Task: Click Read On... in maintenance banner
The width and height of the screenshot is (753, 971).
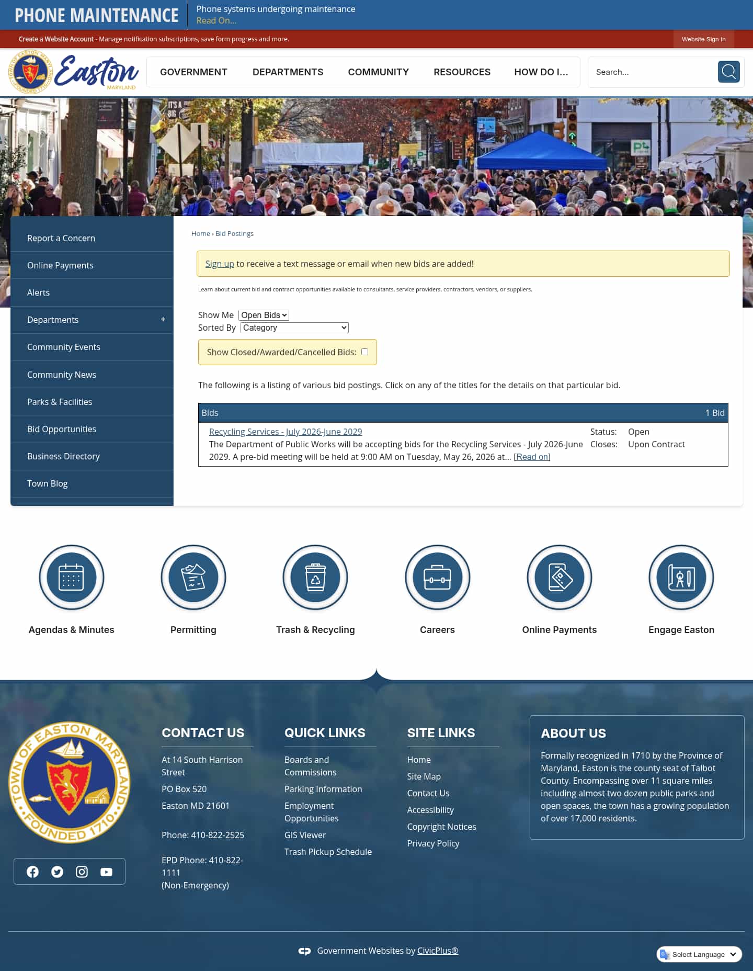Action: tap(216, 20)
